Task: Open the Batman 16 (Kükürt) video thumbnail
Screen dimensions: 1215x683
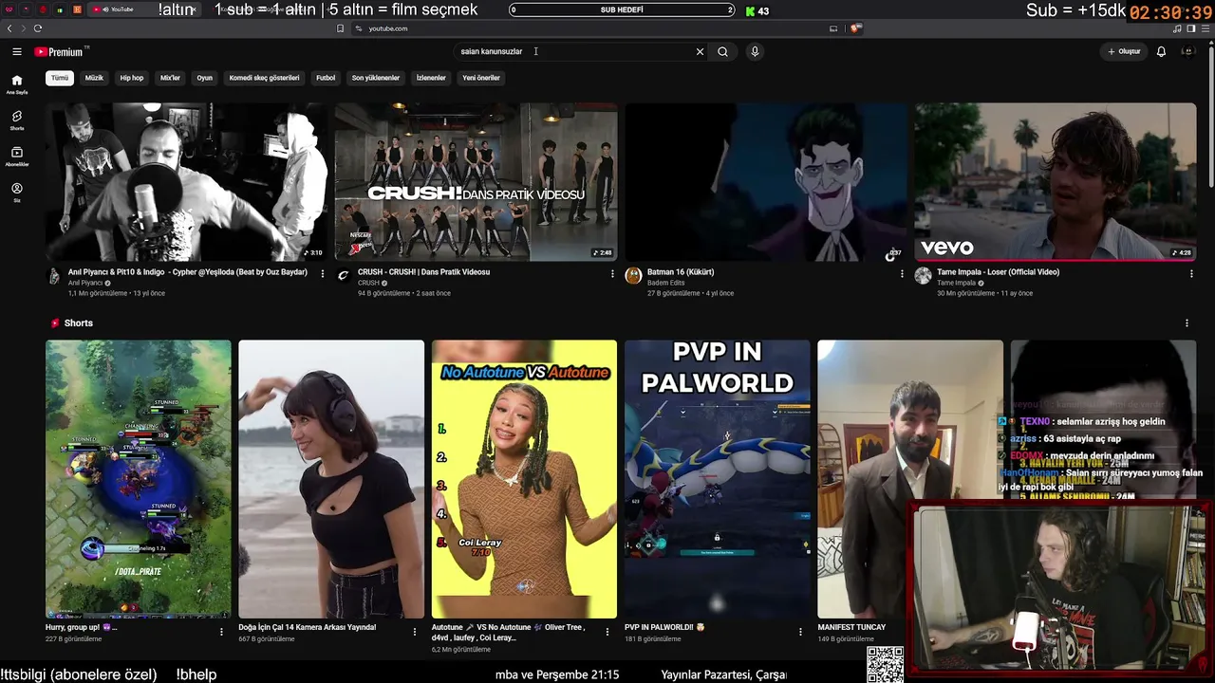Action: 765,182
